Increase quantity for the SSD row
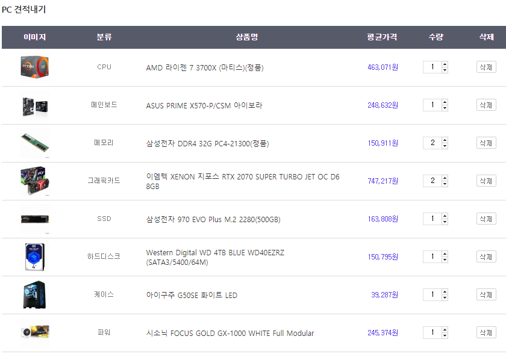506x354 pixels. [x=445, y=216]
